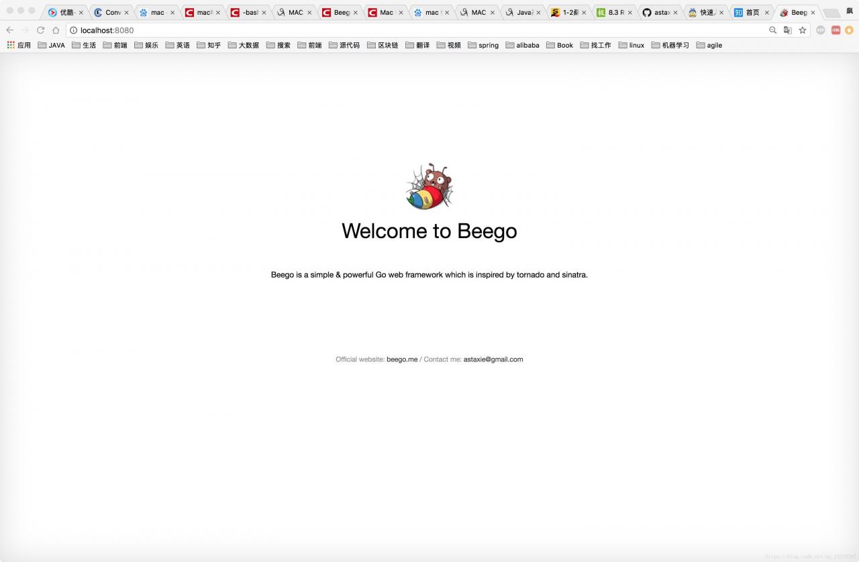Open the browser home page
This screenshot has height=562, width=859.
coord(56,30)
